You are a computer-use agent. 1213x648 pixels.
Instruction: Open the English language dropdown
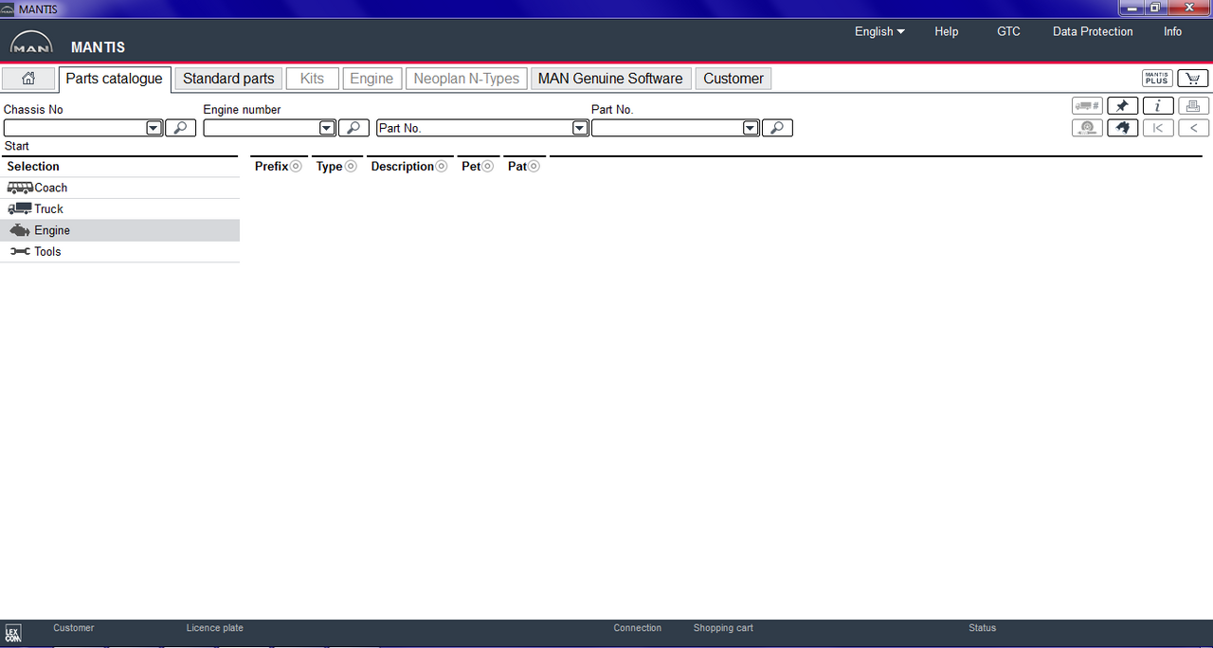879,31
